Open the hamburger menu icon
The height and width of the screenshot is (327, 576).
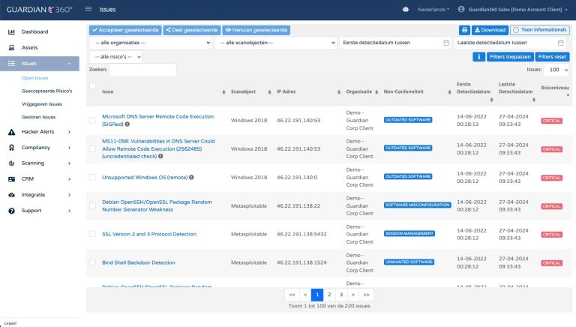click(x=88, y=9)
